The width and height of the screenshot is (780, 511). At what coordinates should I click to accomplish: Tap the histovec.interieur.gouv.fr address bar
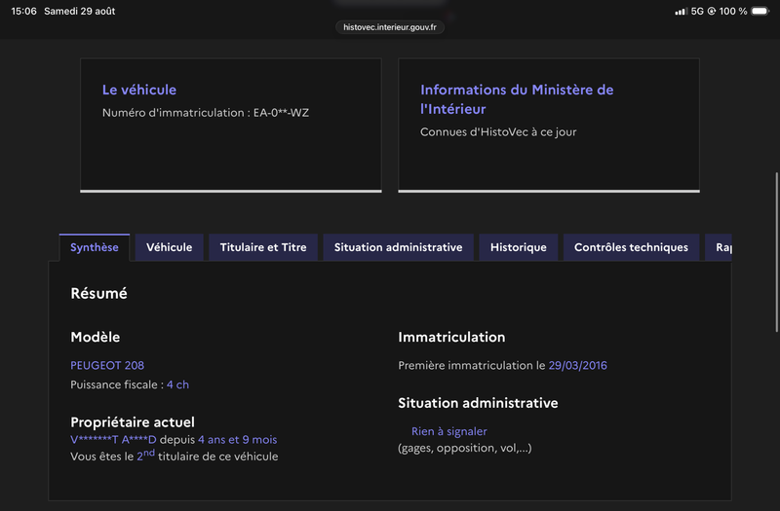tap(390, 27)
